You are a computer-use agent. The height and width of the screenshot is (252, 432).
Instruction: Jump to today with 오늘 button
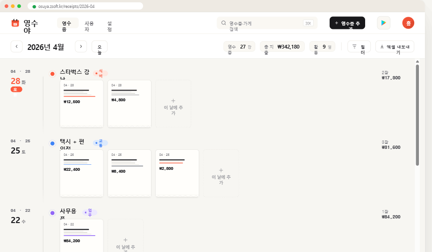coord(100,48)
